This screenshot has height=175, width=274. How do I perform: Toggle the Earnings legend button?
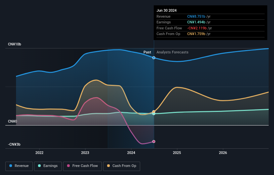click(x=48, y=166)
